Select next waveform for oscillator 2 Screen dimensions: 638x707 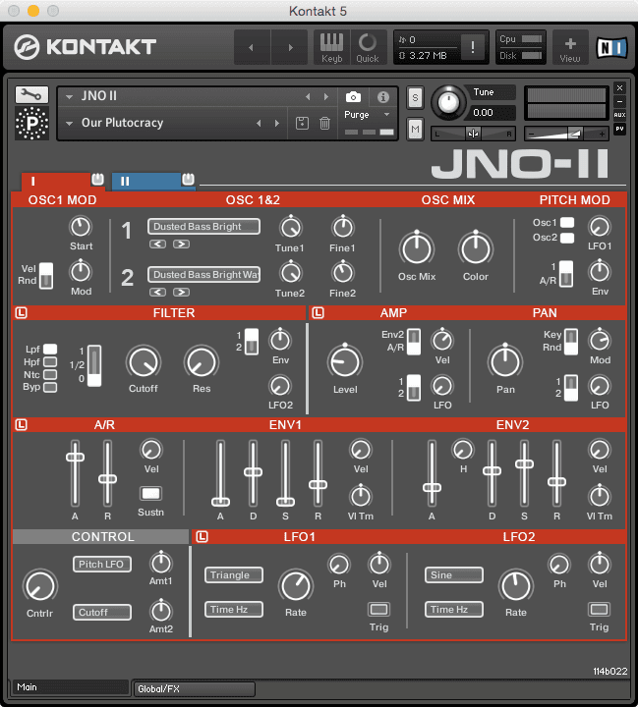tap(181, 293)
